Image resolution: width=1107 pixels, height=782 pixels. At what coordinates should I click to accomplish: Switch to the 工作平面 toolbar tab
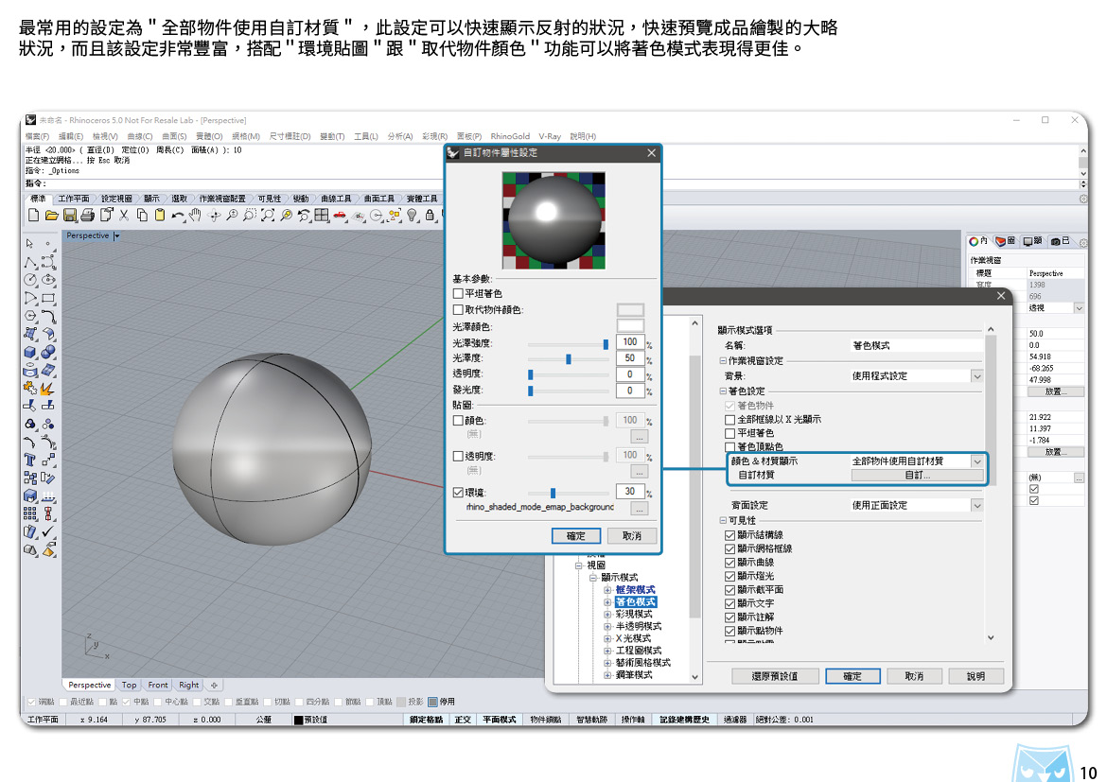[x=74, y=199]
